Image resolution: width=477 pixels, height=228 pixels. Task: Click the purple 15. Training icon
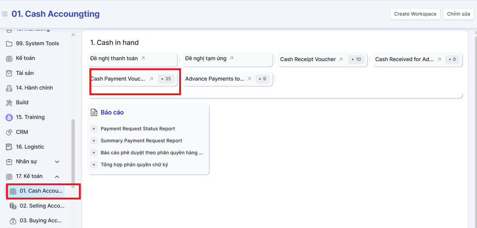coord(9,117)
